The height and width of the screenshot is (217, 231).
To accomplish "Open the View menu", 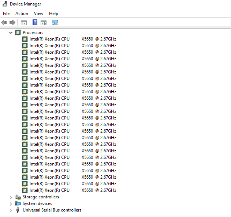I will 38,14.
